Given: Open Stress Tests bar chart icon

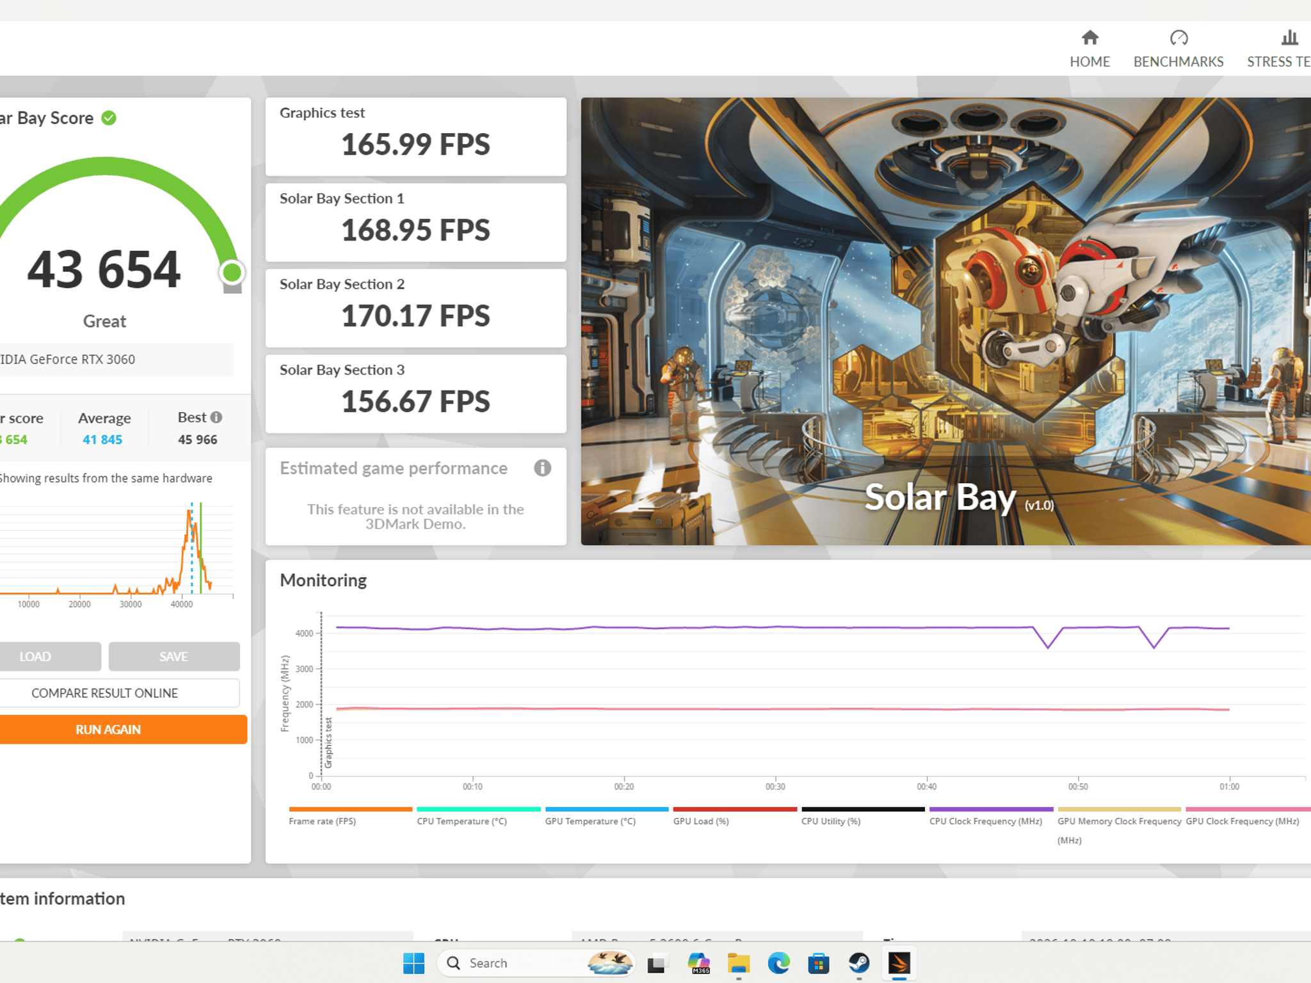Looking at the screenshot, I should point(1290,38).
